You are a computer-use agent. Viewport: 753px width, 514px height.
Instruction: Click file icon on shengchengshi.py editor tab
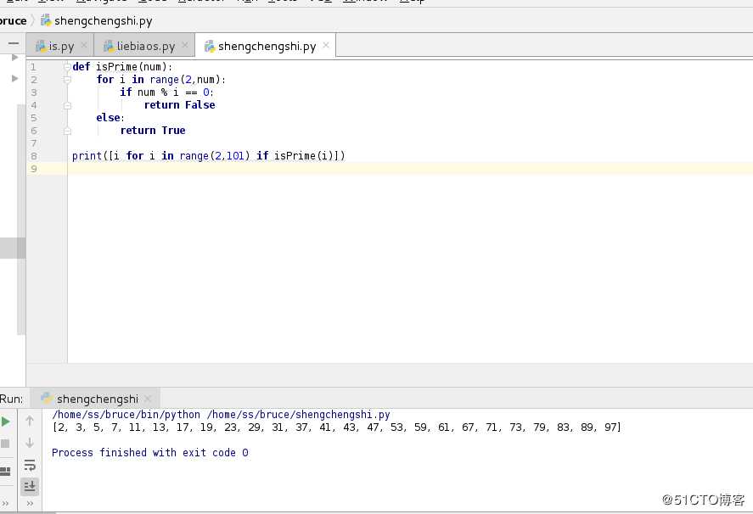pyautogui.click(x=210, y=46)
